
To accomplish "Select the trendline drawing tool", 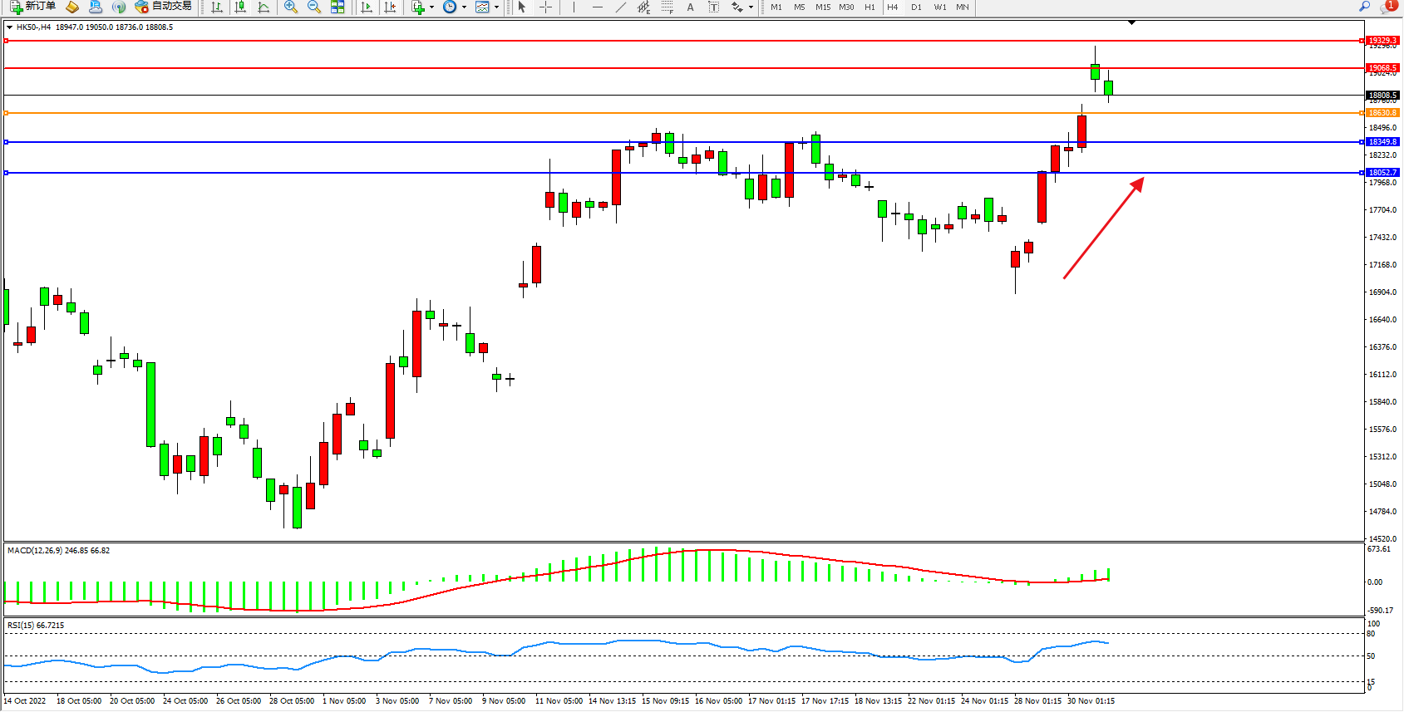I will coord(620,7).
